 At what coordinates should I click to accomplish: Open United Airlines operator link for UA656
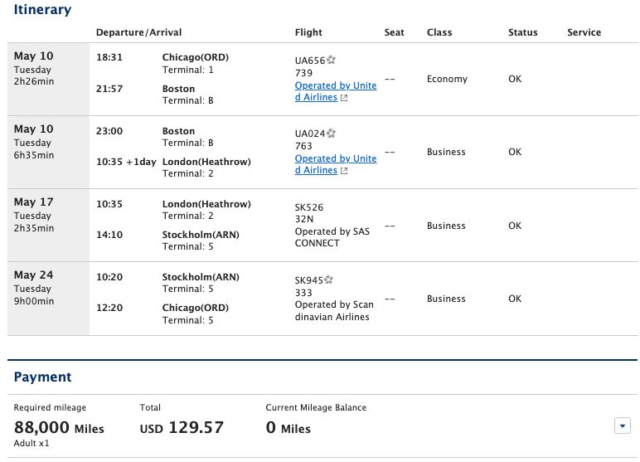pos(335,91)
